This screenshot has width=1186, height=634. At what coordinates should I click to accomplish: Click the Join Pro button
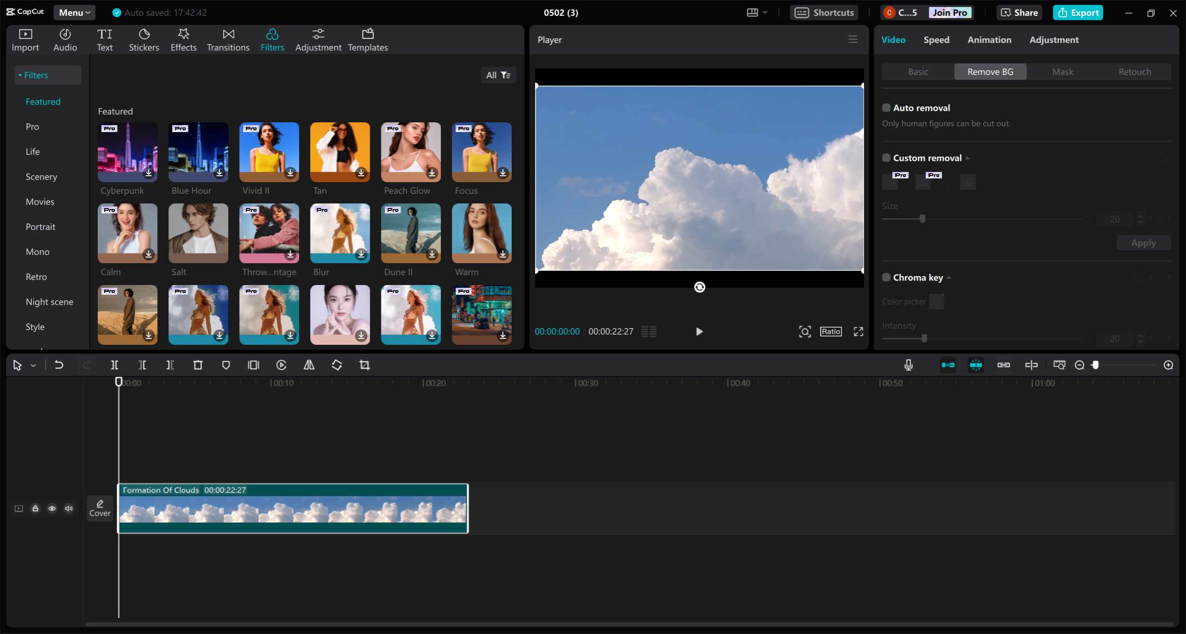950,13
